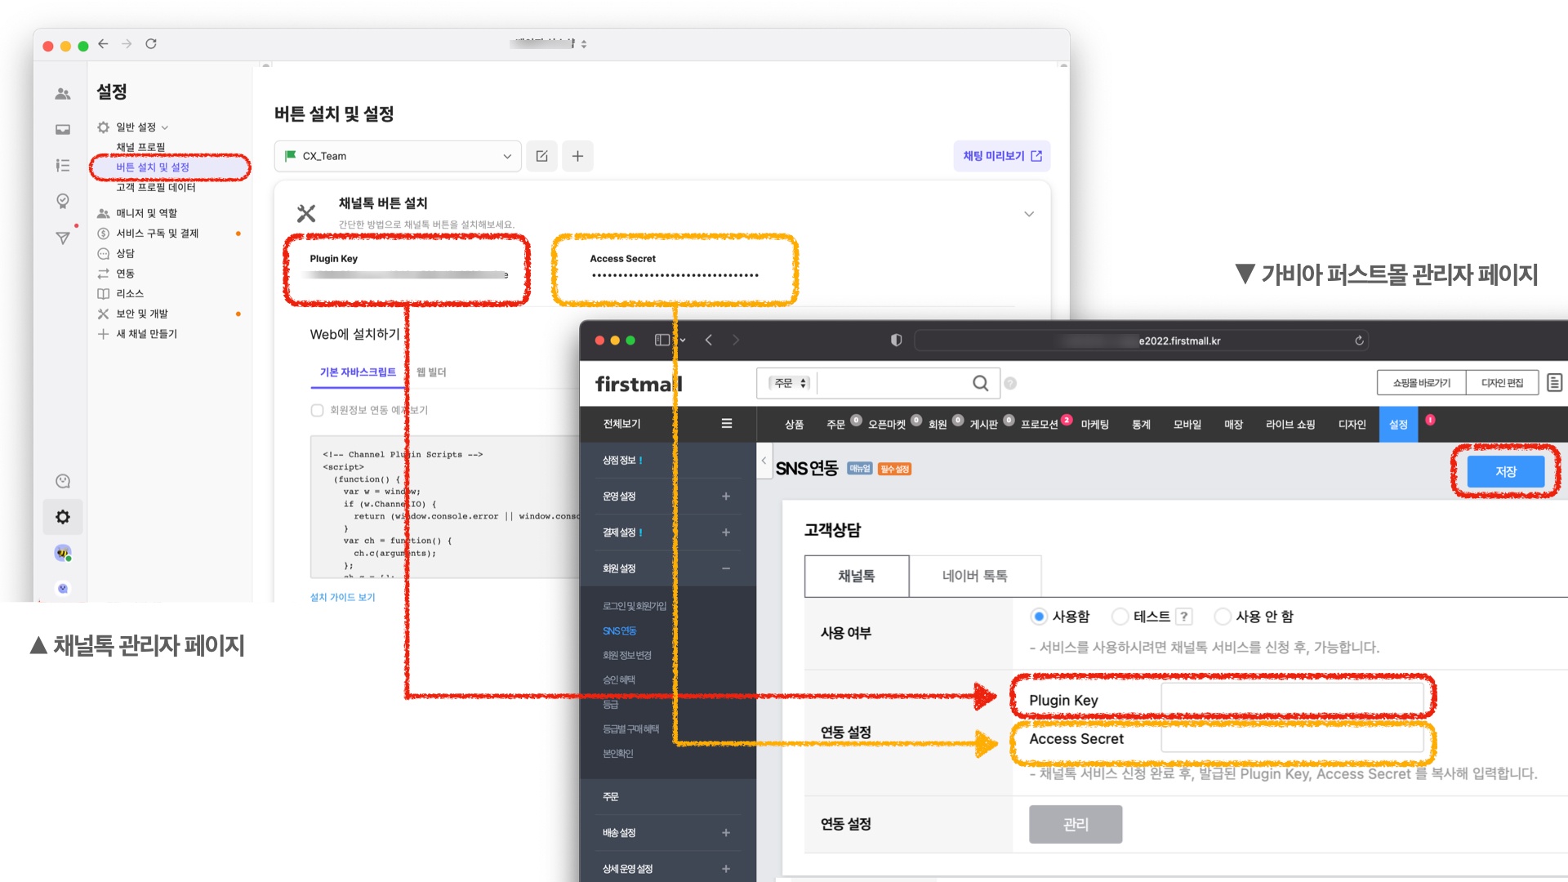Open the inbox tray icon in sidebar

click(63, 130)
